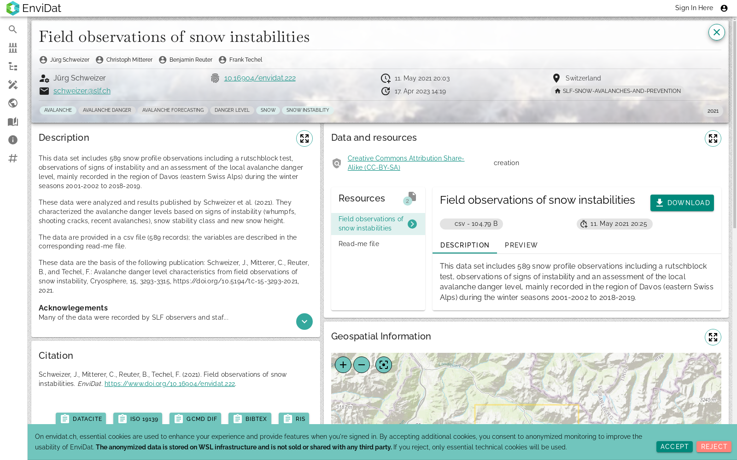The width and height of the screenshot is (737, 460).
Task: Export the citation as BIBTEX
Action: [x=250, y=419]
